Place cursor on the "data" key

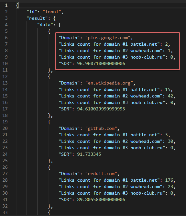click(45, 25)
